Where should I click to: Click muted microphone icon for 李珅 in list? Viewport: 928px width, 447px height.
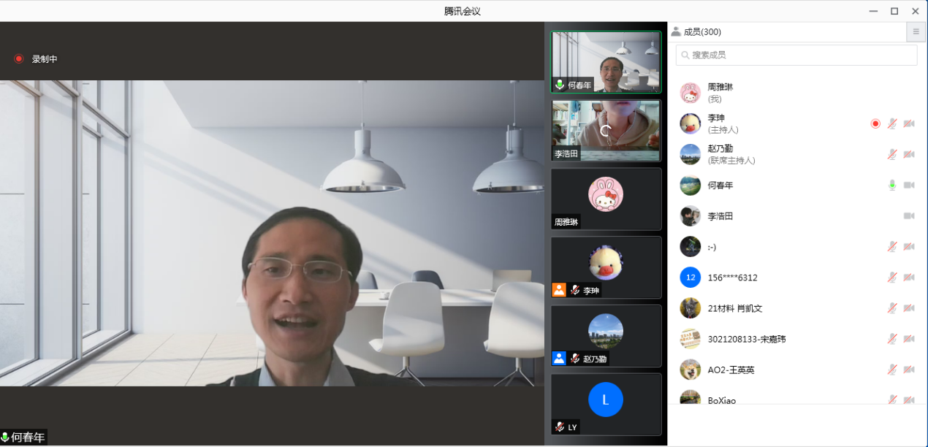pyautogui.click(x=892, y=124)
